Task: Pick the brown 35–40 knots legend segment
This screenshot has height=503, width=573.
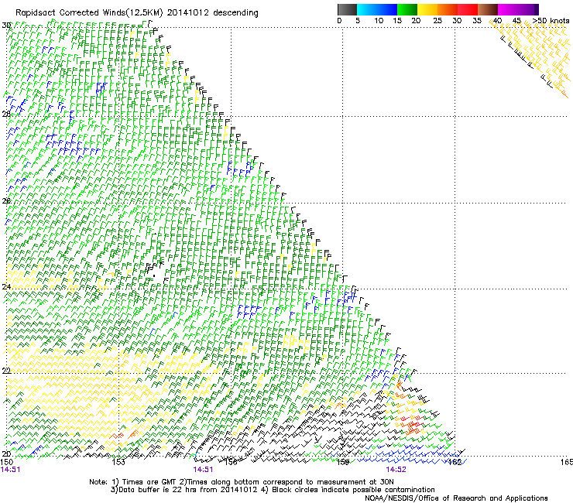Action: (x=488, y=9)
